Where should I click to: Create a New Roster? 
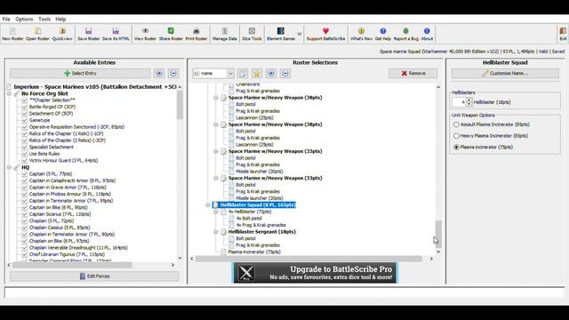pos(12,34)
